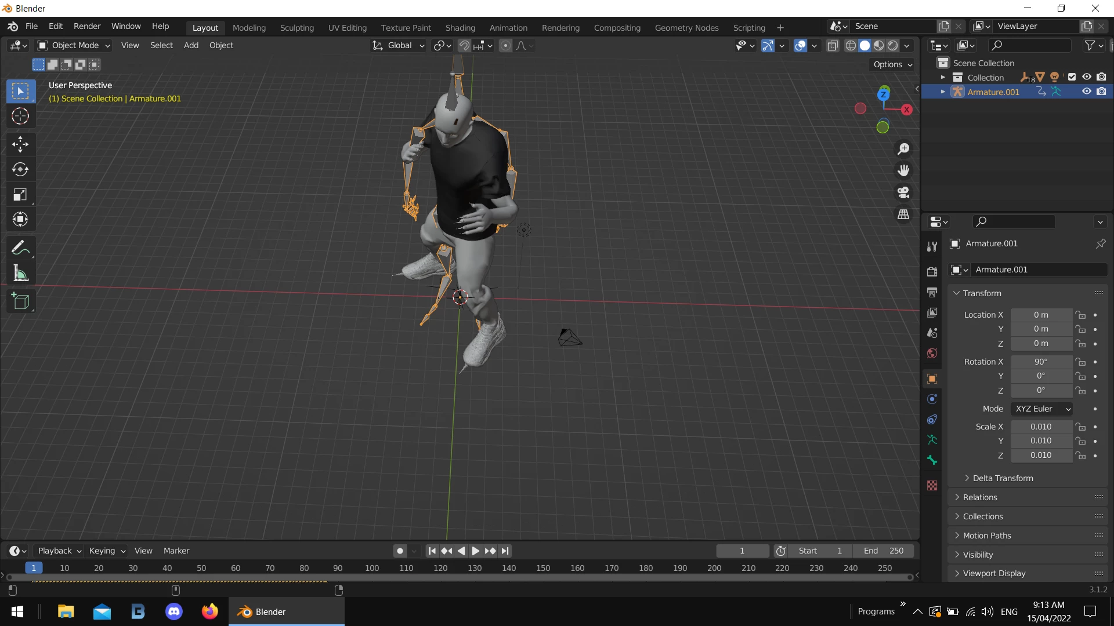Toggle Collection exclude checkbox in outliner
Viewport: 1114px width, 626px height.
click(x=1072, y=77)
